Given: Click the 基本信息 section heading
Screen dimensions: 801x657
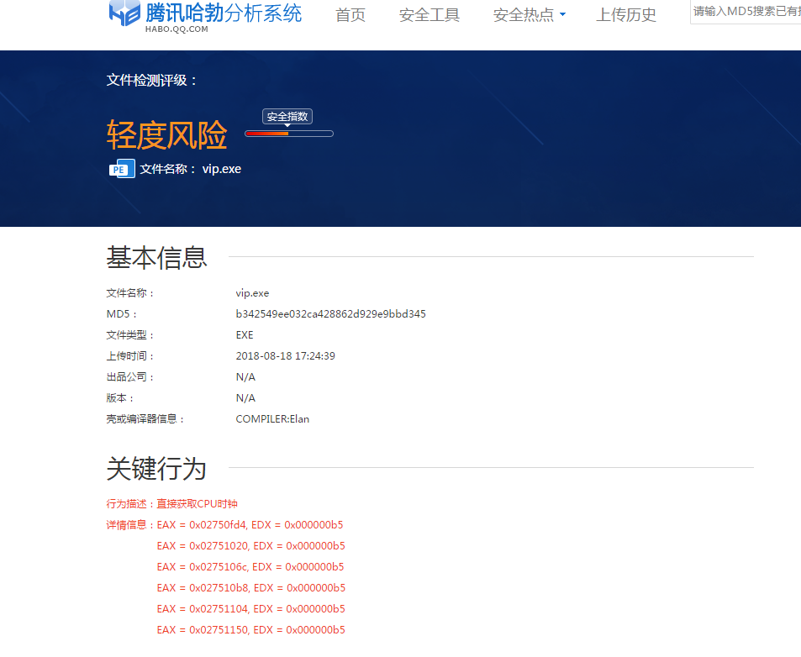Looking at the screenshot, I should (x=156, y=258).
